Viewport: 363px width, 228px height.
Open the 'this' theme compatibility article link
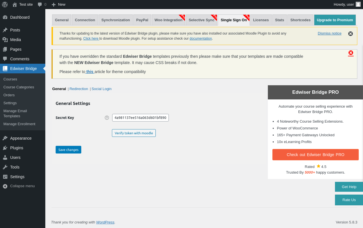(x=90, y=72)
